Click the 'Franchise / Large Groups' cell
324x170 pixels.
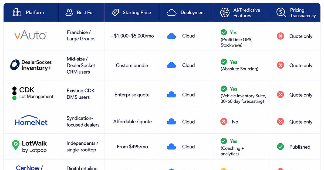(x=81, y=35)
